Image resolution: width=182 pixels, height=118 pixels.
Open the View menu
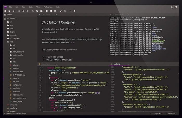[38, 7]
